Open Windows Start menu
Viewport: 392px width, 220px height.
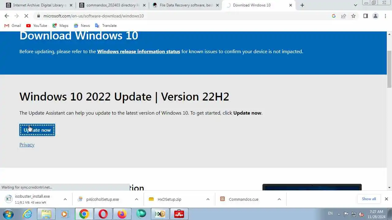(8, 214)
